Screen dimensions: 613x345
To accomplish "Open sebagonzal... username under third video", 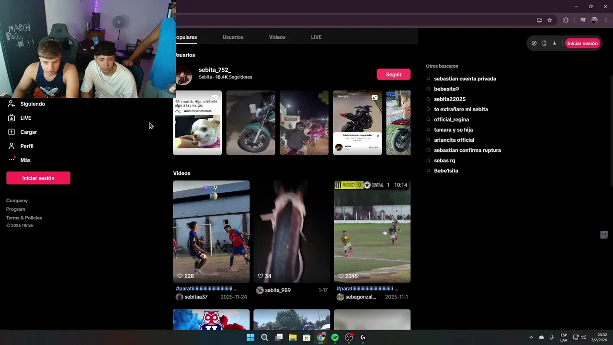I will 361,297.
